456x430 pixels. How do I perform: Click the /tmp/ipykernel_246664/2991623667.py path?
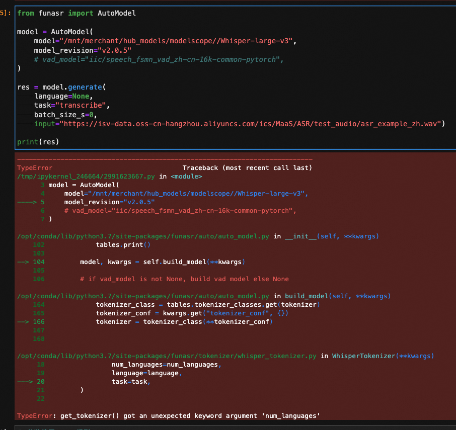click(86, 177)
